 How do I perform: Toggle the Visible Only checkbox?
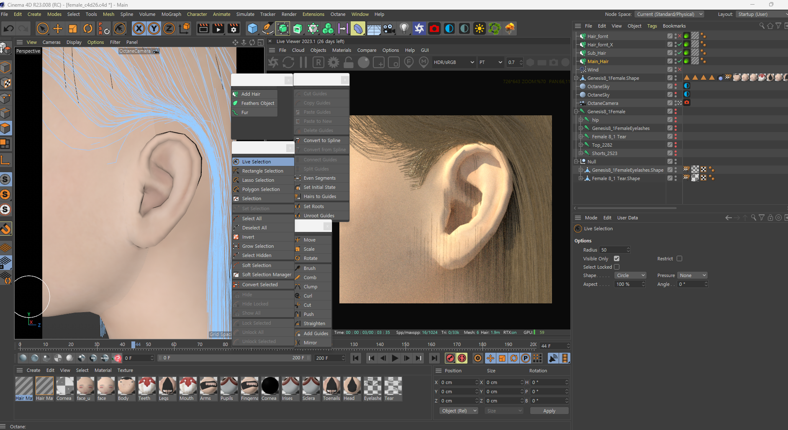tap(616, 259)
